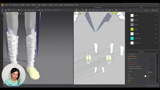Switch to two-pane split layout icon

tap(149, 86)
